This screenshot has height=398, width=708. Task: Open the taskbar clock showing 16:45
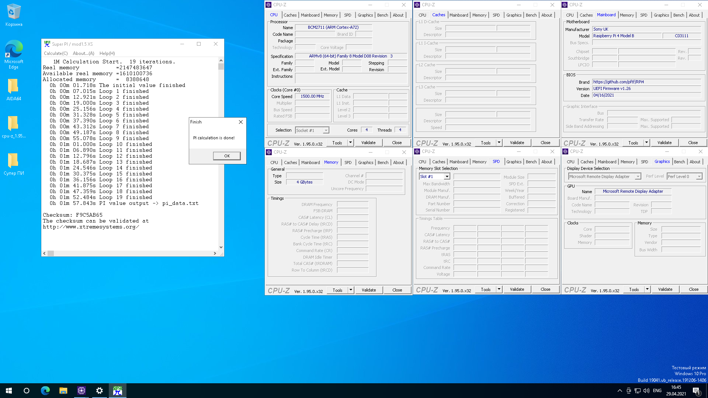pyautogui.click(x=676, y=391)
